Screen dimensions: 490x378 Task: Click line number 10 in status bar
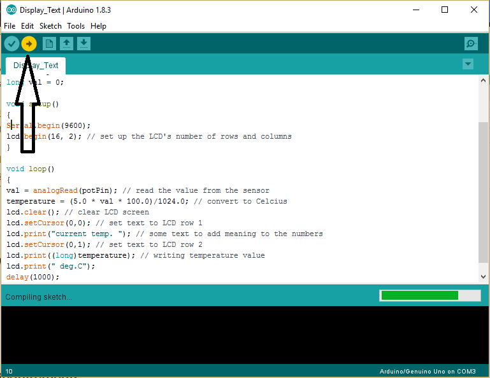tap(9, 372)
